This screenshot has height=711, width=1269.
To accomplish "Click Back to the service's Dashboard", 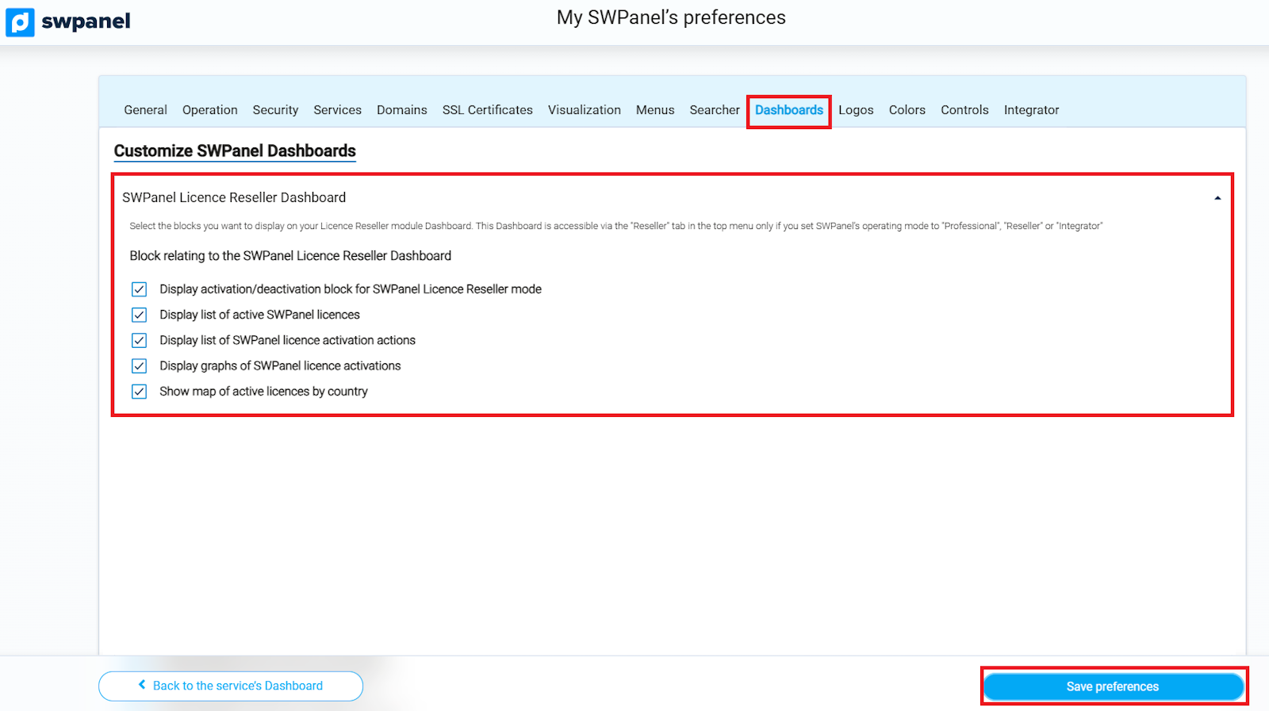I will 231,686.
